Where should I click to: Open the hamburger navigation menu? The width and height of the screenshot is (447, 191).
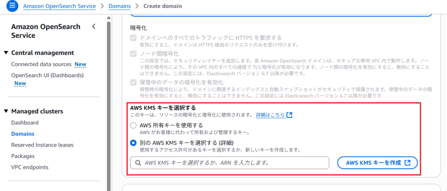[12, 6]
